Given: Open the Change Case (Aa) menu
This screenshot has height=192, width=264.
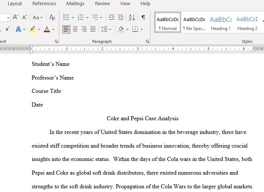Looking at the screenshot, I should click(38, 17).
